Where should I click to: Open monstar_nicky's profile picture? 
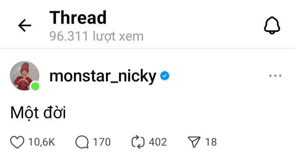(25, 76)
